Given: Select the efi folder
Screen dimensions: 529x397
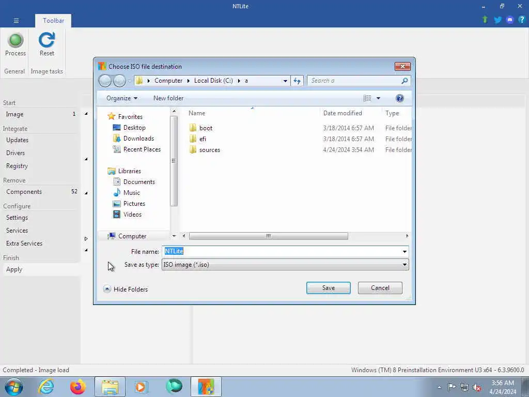Looking at the screenshot, I should pyautogui.click(x=203, y=139).
